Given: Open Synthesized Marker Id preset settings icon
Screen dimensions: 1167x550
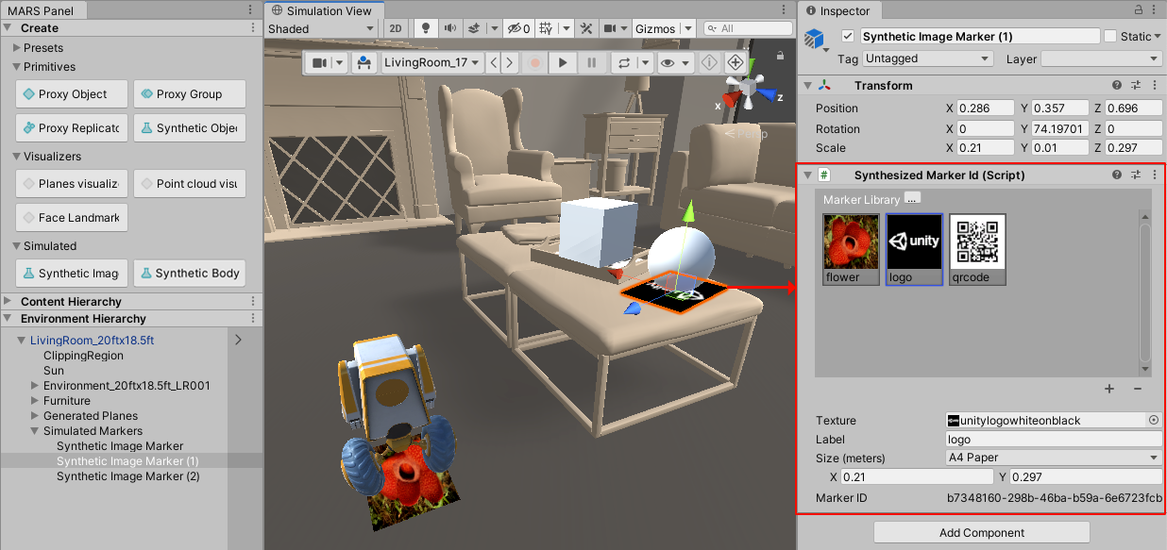Looking at the screenshot, I should coord(1136,175).
